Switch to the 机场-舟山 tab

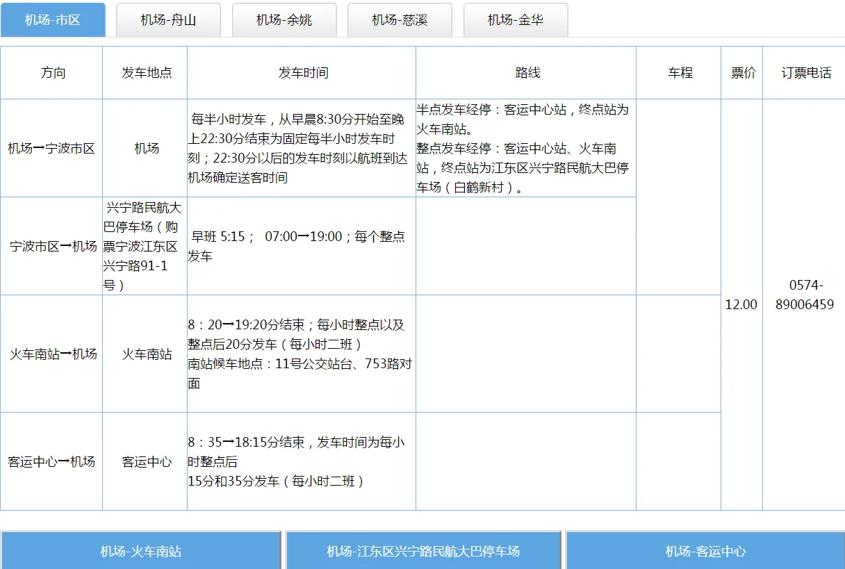(168, 20)
